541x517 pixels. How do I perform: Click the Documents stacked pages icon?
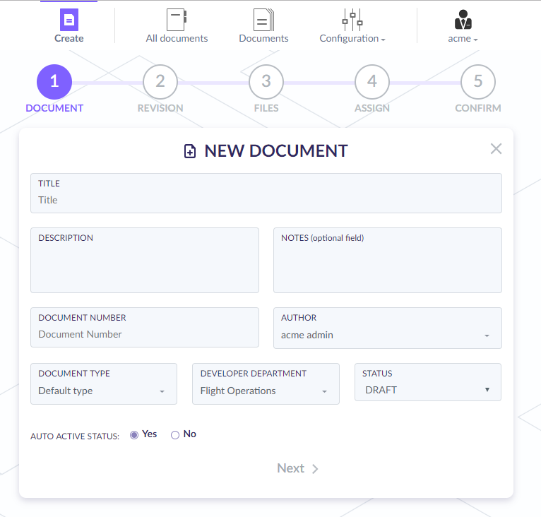click(x=263, y=20)
